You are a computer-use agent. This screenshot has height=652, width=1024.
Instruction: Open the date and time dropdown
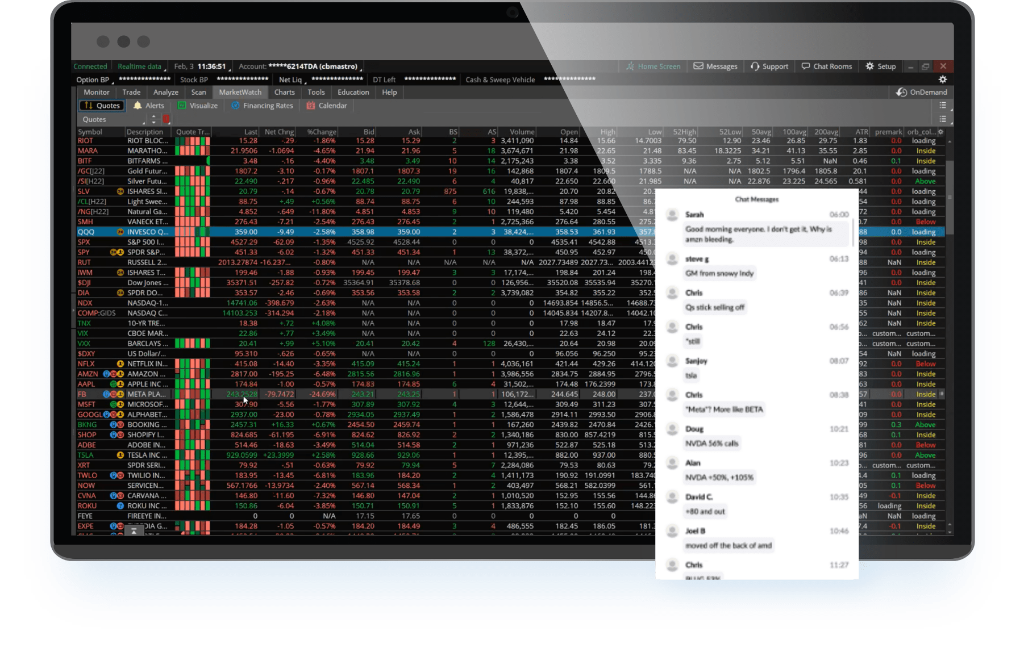(201, 66)
